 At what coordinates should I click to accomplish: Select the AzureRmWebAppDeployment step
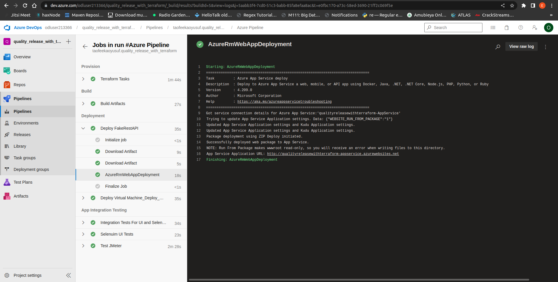pos(131,175)
